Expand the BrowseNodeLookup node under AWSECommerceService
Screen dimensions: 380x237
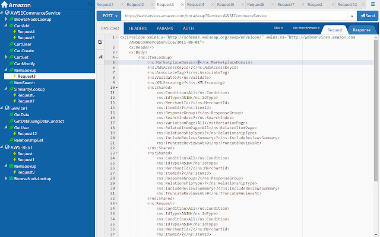tap(5, 20)
